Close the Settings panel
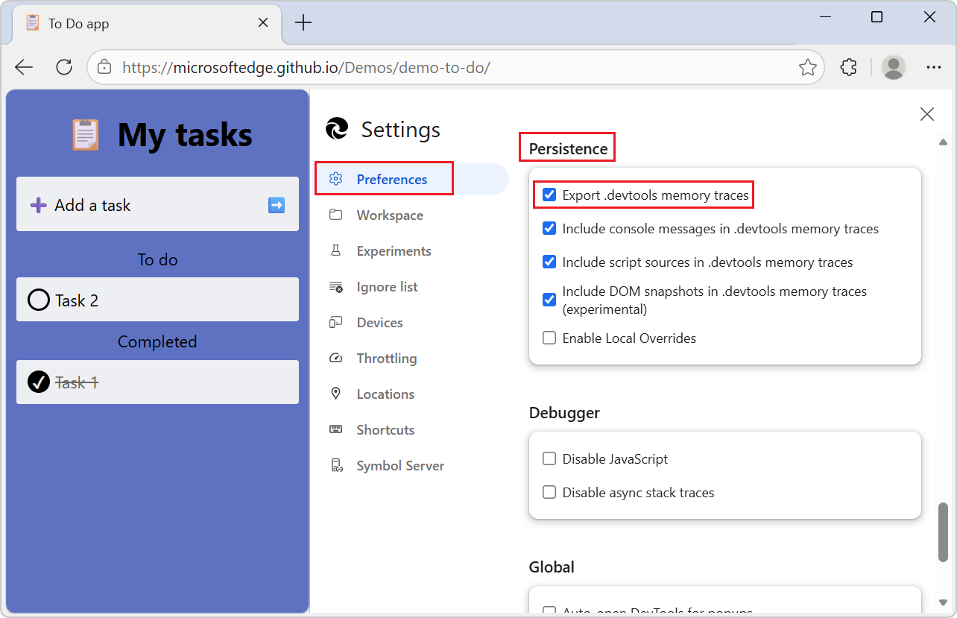This screenshot has width=957, height=618. pos(926,114)
